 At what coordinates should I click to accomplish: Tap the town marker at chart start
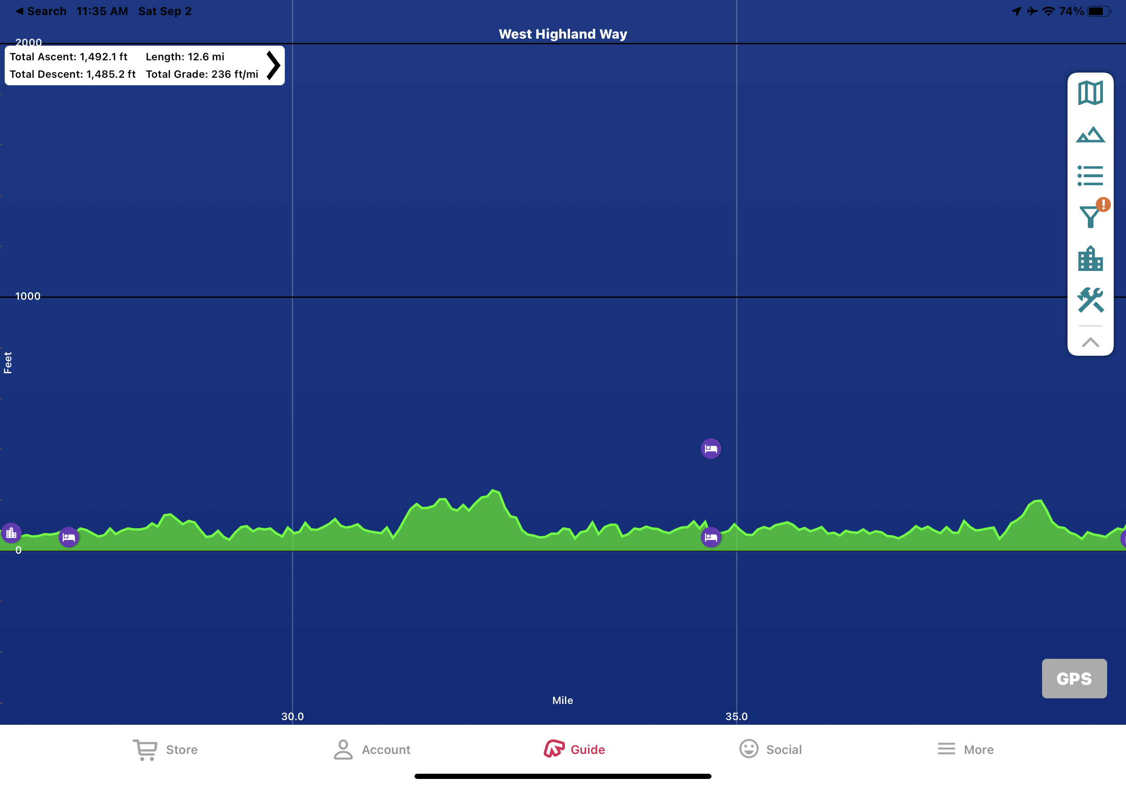tap(11, 532)
